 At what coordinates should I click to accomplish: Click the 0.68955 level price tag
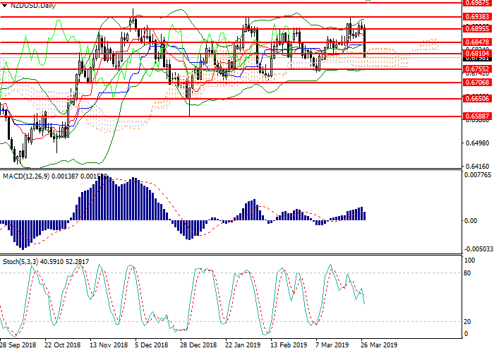pos(475,29)
